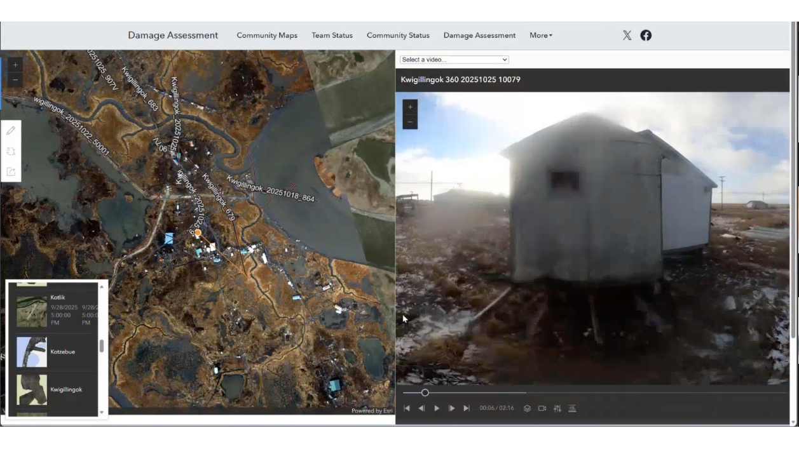The width and height of the screenshot is (799, 449).
Task: Select the pencil sketch tool on the map
Action: click(x=10, y=130)
